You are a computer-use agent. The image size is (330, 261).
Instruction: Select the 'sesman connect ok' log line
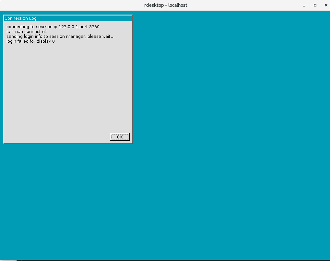point(26,31)
